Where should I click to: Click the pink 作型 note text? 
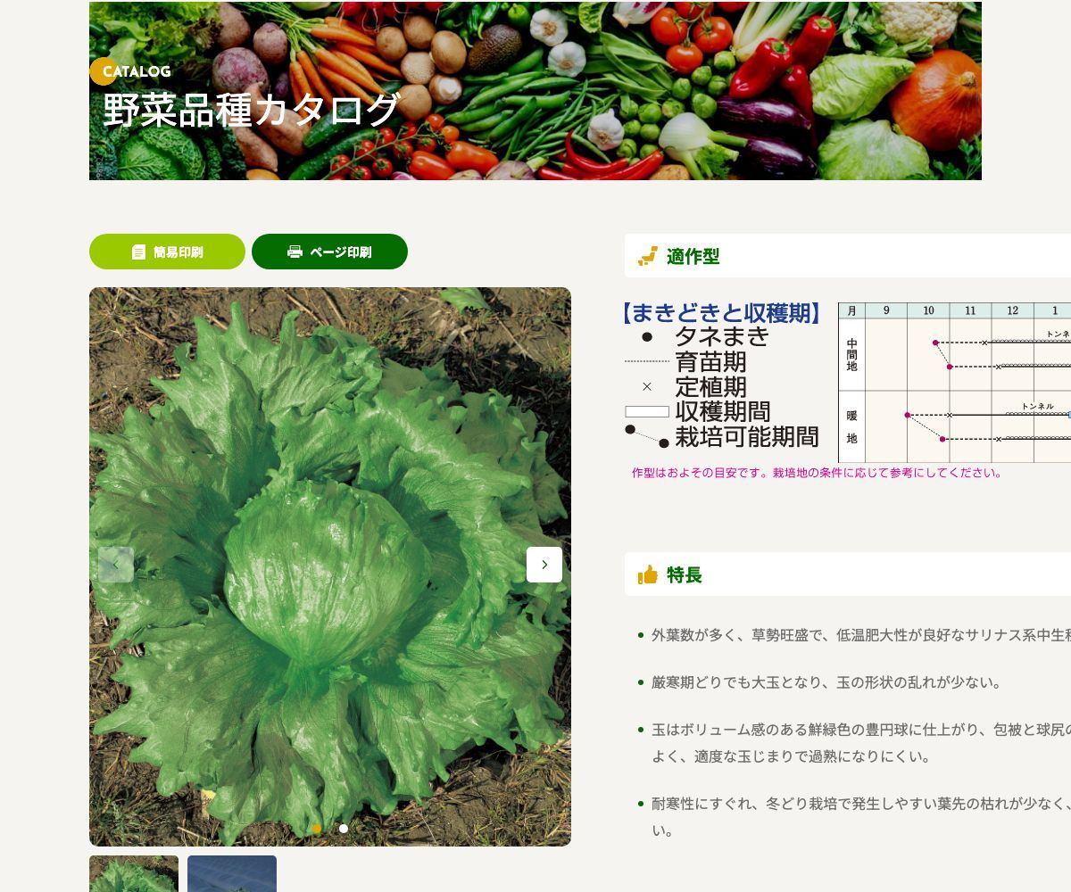point(817,473)
